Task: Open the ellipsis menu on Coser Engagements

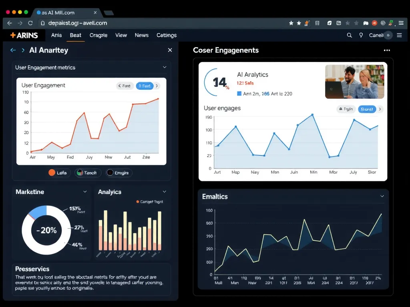Action: click(x=387, y=50)
